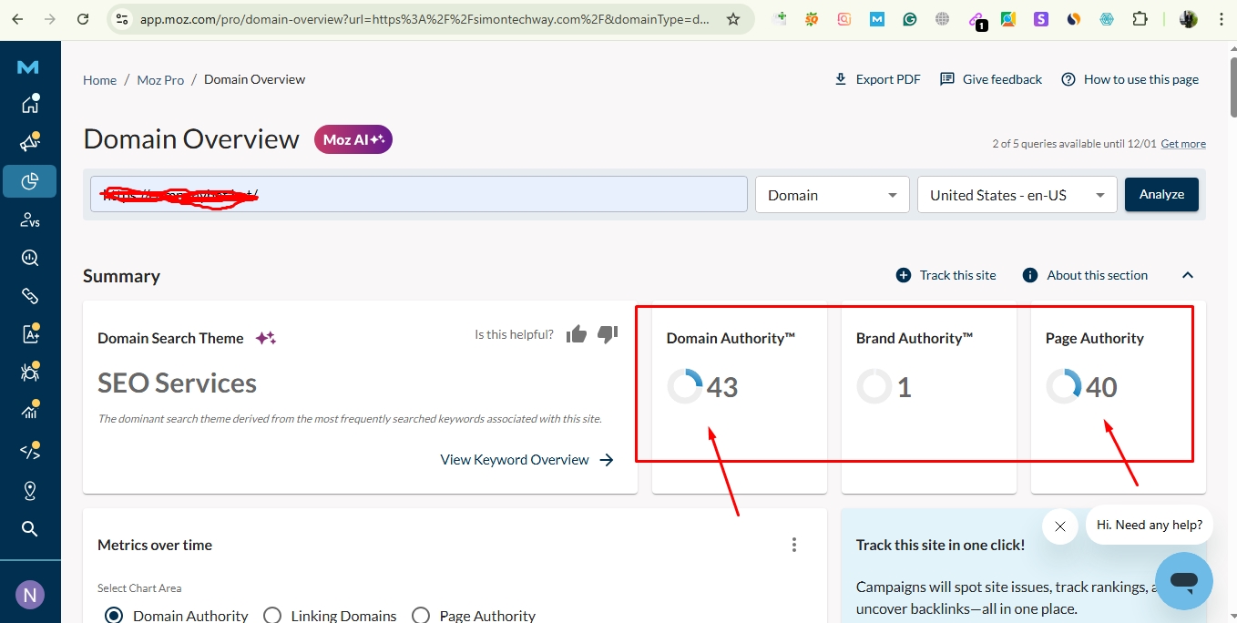1237x623 pixels.
Task: Open View Keyword Overview link
Action: click(527, 460)
